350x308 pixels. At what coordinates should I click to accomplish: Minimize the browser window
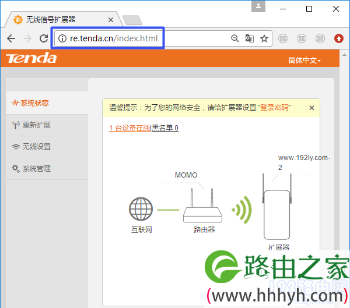(283, 9)
